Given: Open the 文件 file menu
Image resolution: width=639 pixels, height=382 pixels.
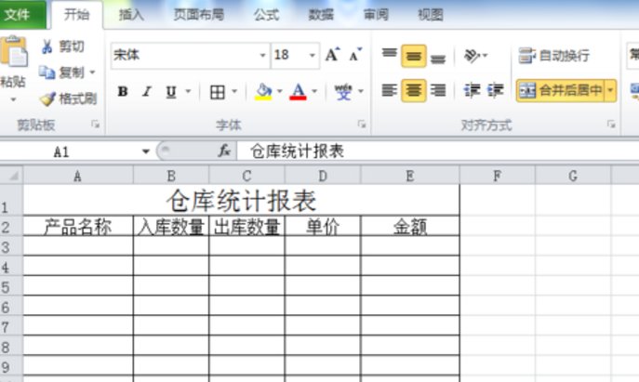Looking at the screenshot, I should [x=23, y=15].
